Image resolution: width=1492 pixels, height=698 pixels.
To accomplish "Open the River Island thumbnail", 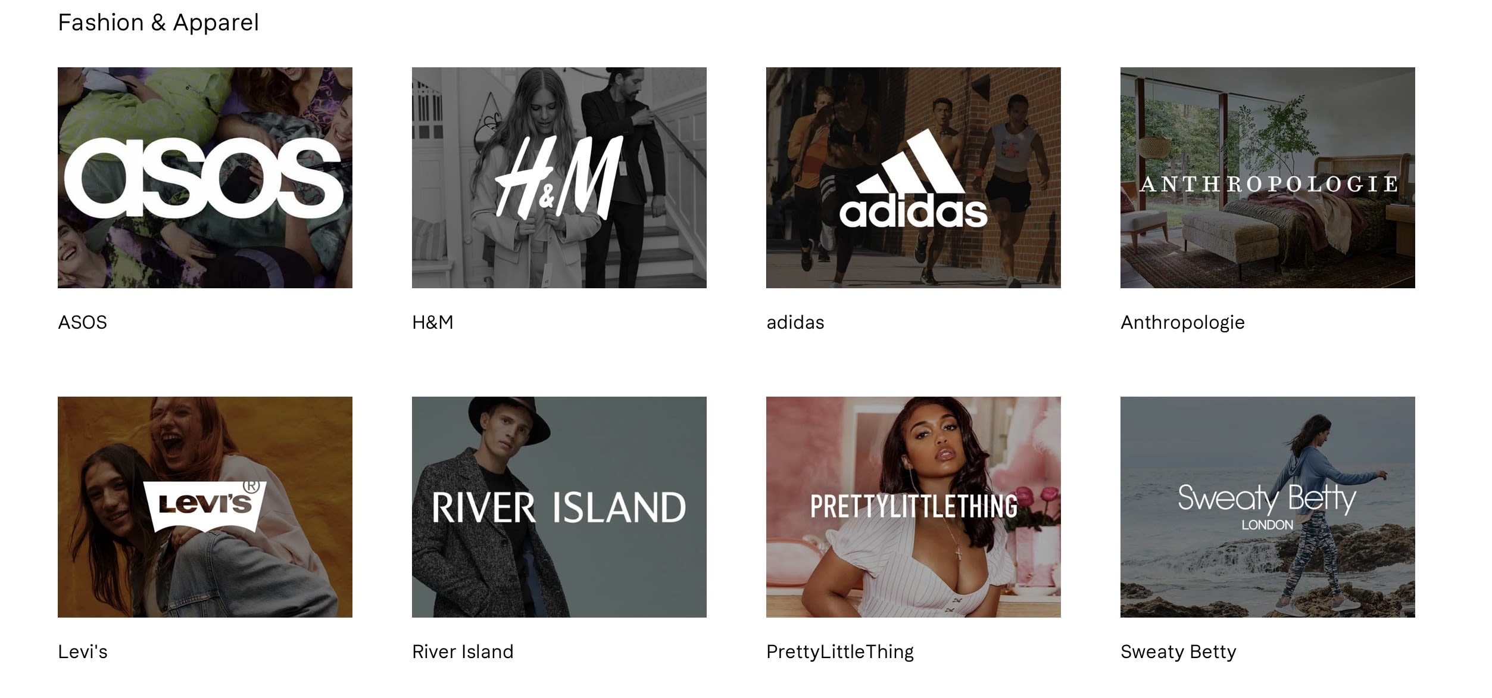I will coord(559,507).
